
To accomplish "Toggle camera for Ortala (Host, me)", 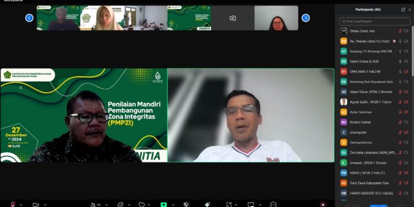I will 406,31.
